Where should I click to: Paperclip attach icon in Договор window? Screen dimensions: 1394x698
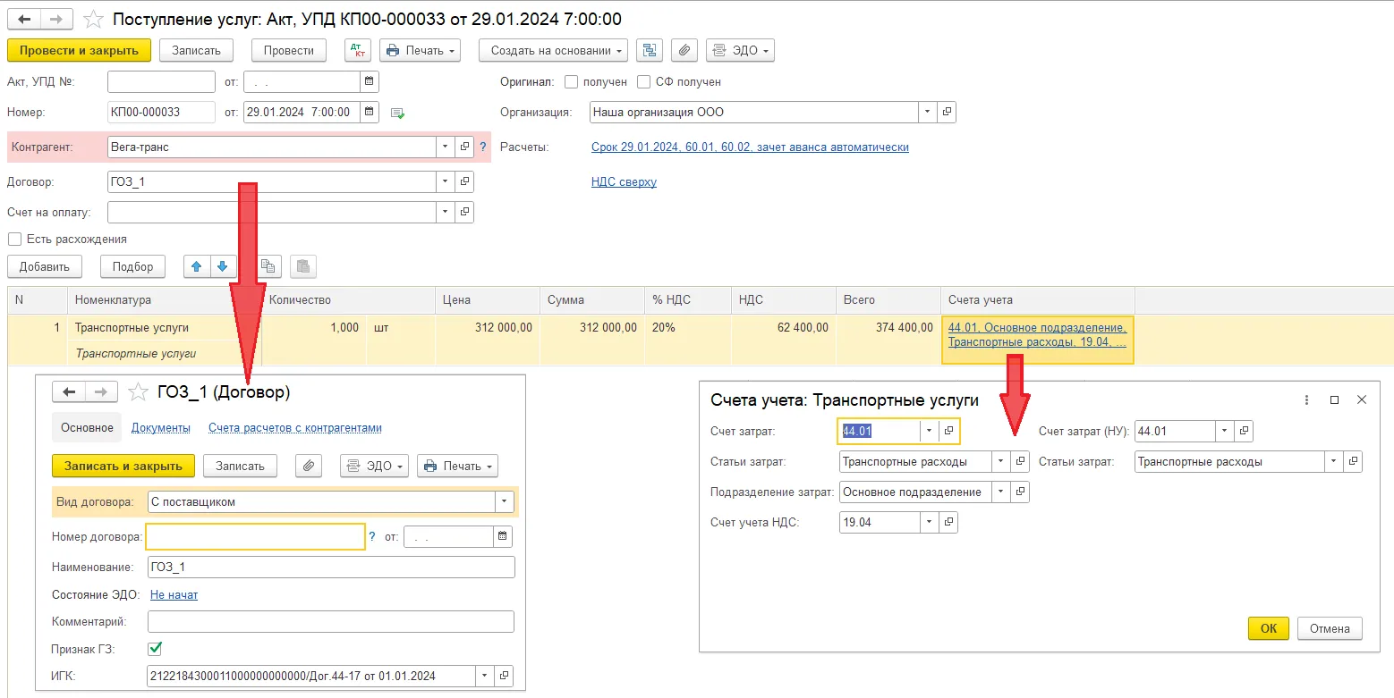point(309,466)
